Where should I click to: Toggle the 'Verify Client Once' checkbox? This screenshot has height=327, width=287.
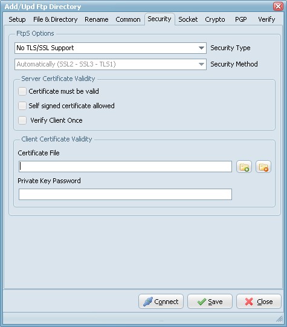[22, 120]
